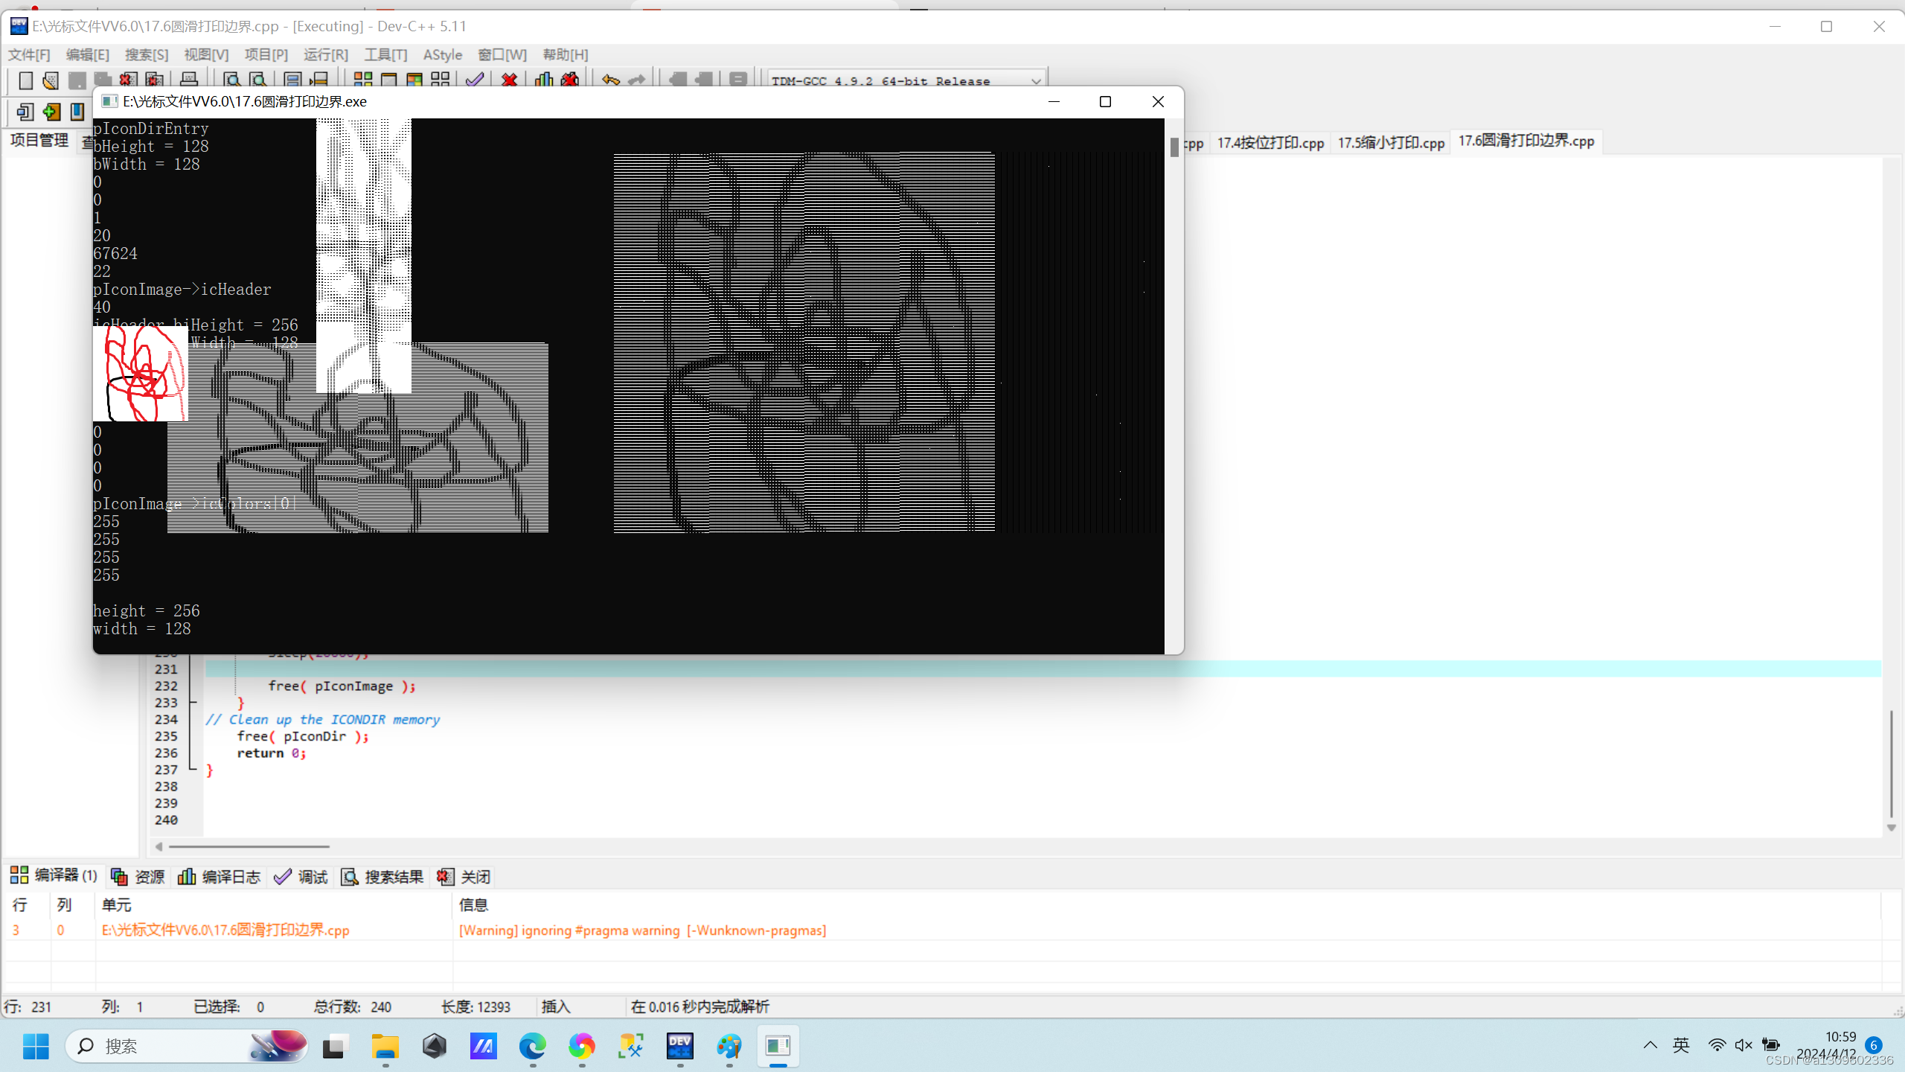Open Microsoft Edge from the taskbar
This screenshot has width=1905, height=1072.
(x=532, y=1046)
